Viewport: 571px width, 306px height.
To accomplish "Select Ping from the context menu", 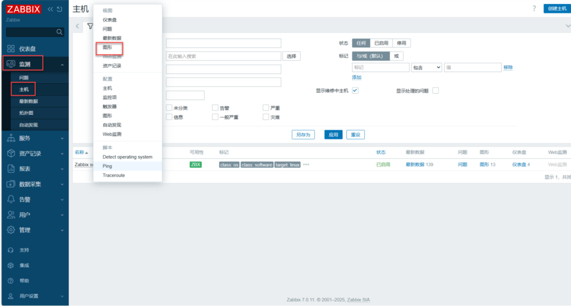I will tap(107, 166).
